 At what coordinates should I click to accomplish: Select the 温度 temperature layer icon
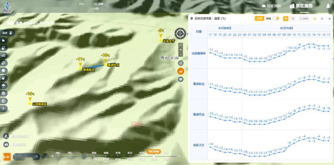tap(8, 33)
